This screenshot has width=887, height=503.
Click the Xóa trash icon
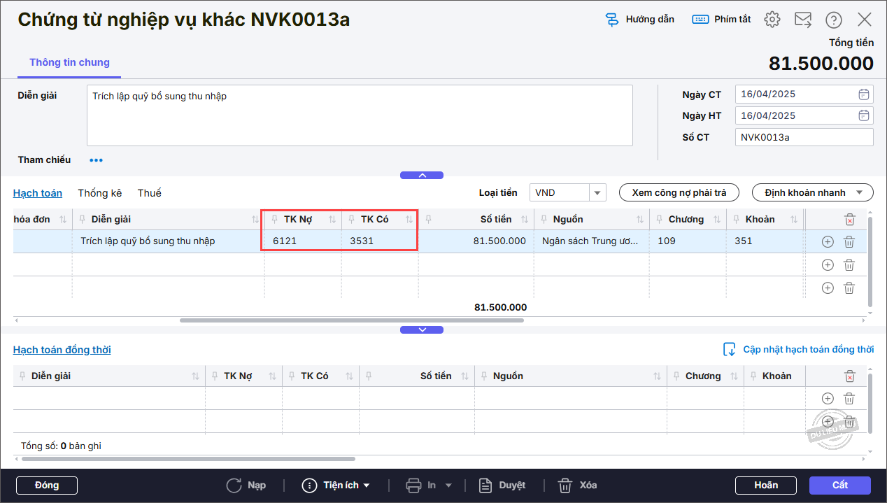point(565,486)
